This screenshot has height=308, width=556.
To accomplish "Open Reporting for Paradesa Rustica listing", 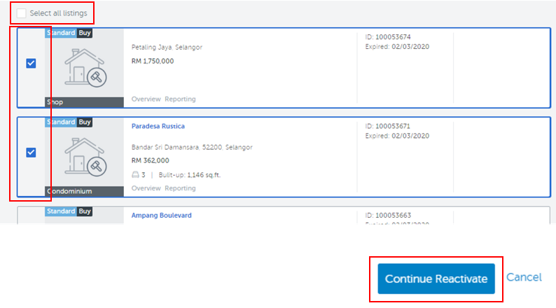I will (x=180, y=188).
